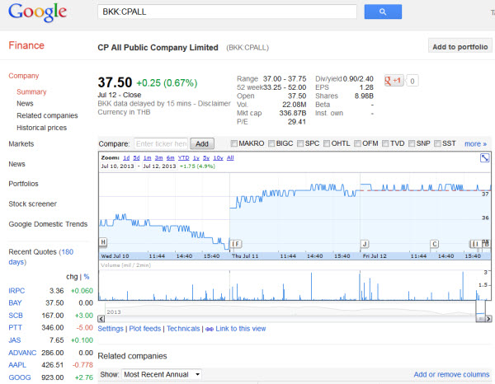The width and height of the screenshot is (495, 384).
Task: Set chart zoom to All
Action: pos(230,157)
